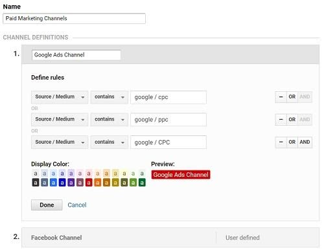Open Source / Medium dropdown in google / cpc row
Image resolution: width=324 pixels, height=252 pixels.
point(60,97)
